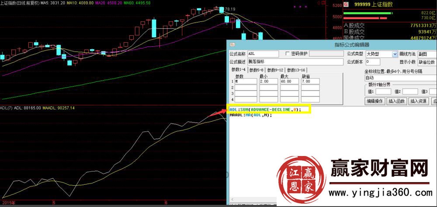Click the 编辑操作 button
The image size is (437, 207).
click(x=375, y=101)
